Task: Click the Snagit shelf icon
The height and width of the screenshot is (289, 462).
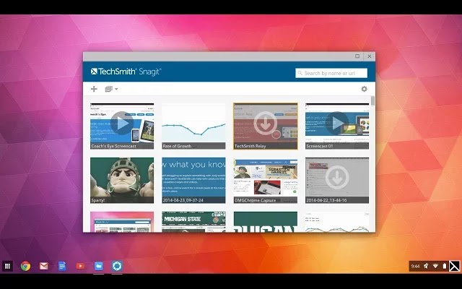Action: 117,267
